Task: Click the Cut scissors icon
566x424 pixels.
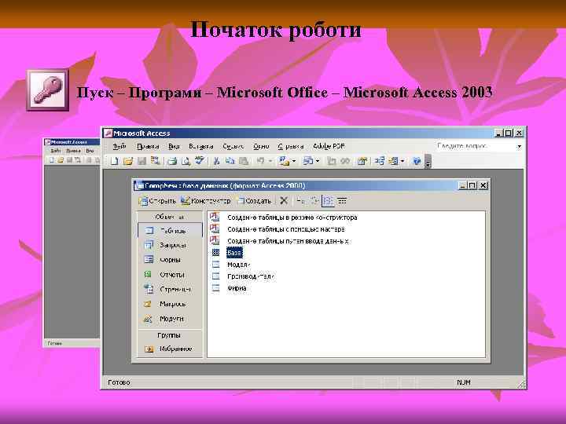Action: pyautogui.click(x=216, y=161)
